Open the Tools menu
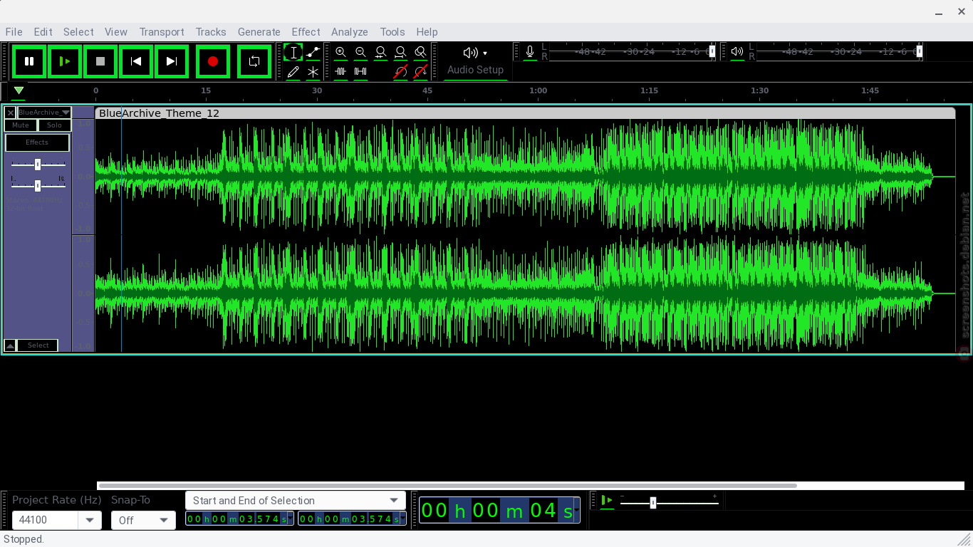This screenshot has width=973, height=547. click(x=392, y=32)
